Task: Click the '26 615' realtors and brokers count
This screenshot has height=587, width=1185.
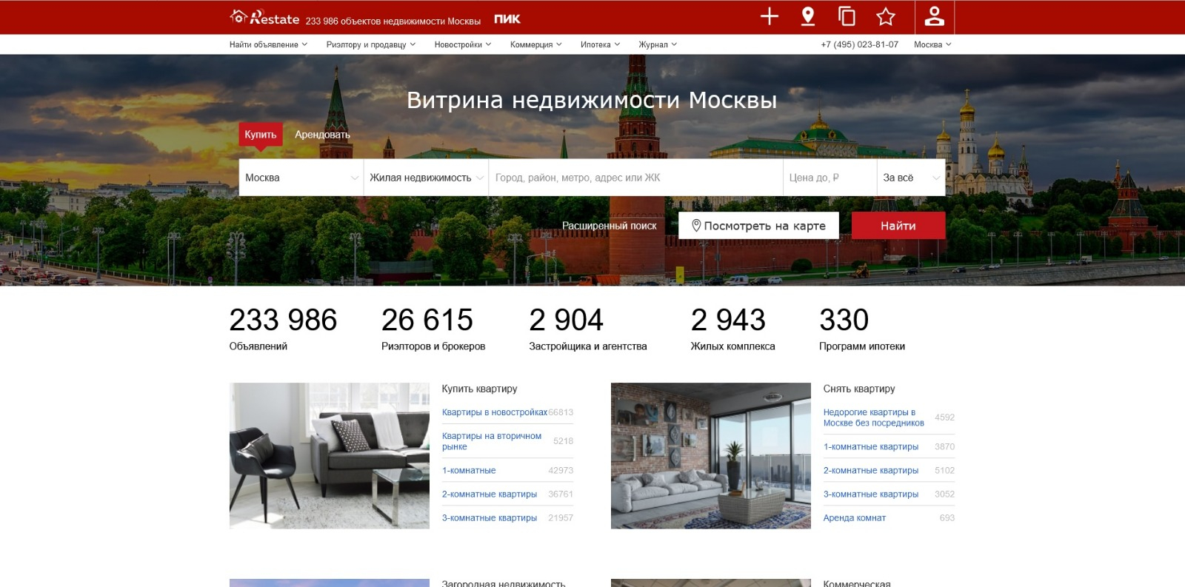Action: pos(427,320)
